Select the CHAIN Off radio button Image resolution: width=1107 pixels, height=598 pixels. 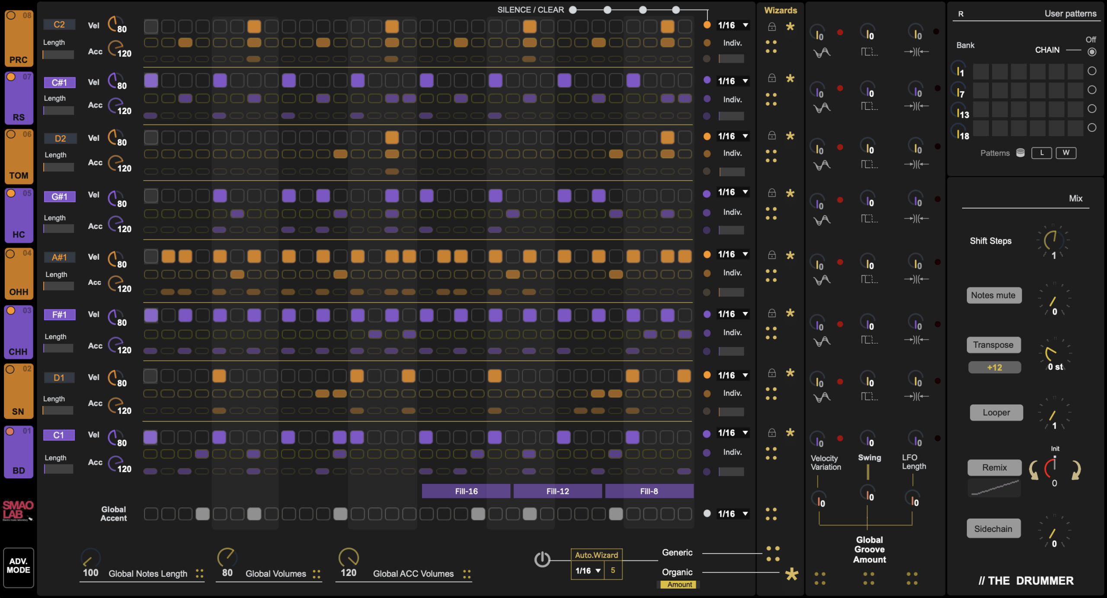point(1092,52)
